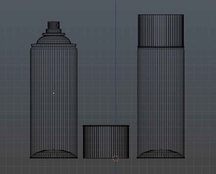216x174 pixels.
Task: Select the dome shoulder of the left can
Action: coord(54,40)
